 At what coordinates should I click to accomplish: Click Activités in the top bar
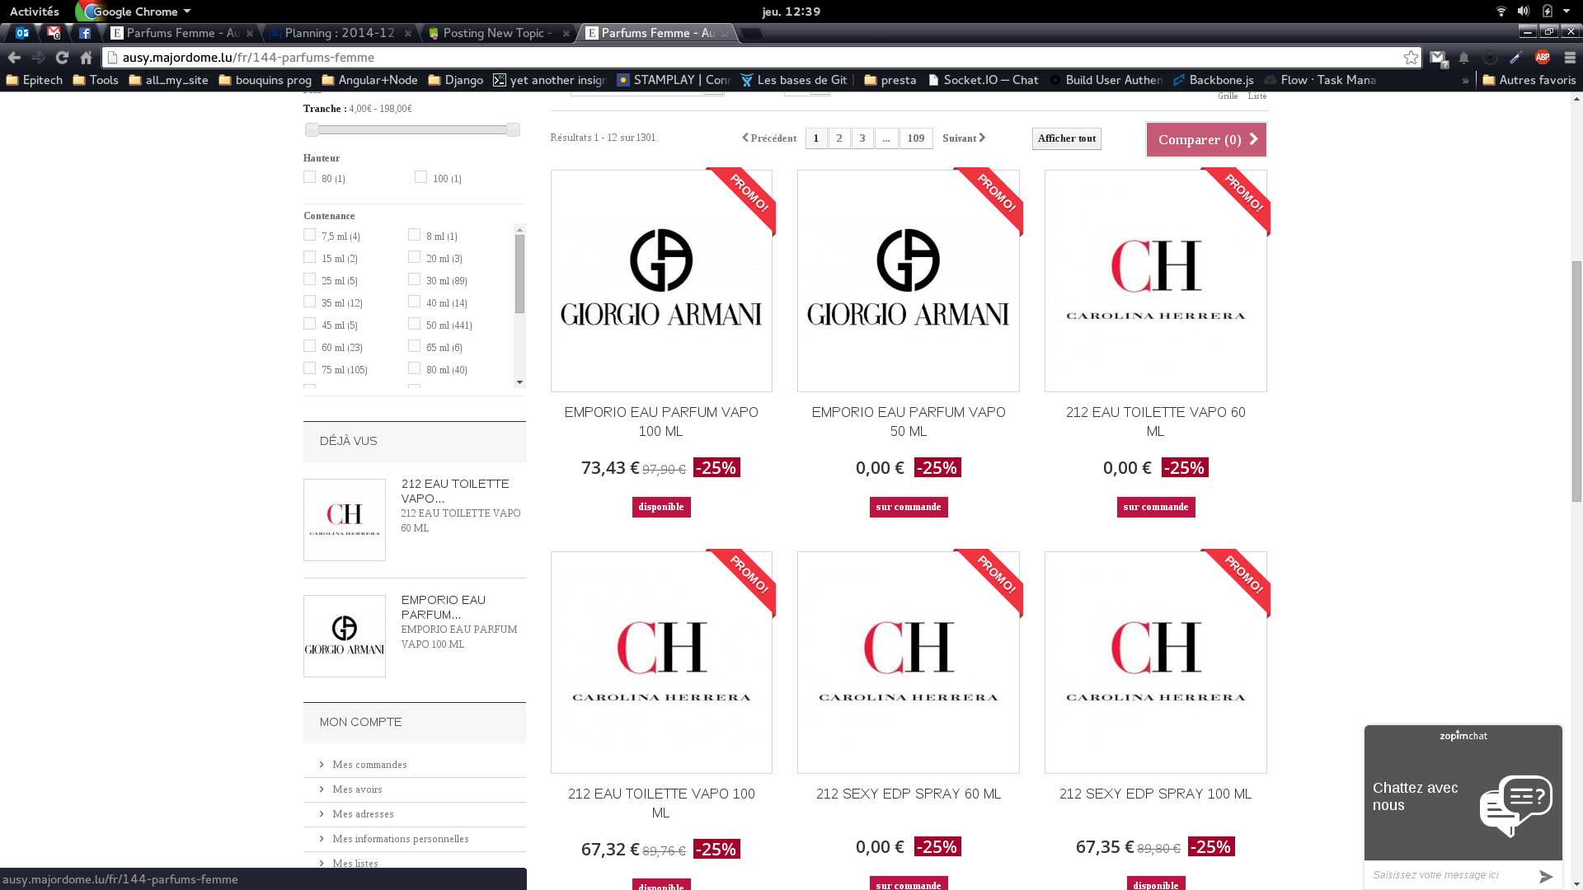pyautogui.click(x=35, y=12)
